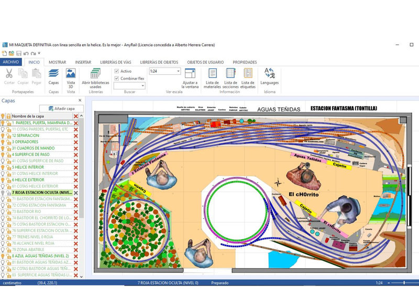419x296 pixels.
Task: Click the Nombre de la capa column header
Action: [x=42, y=117]
